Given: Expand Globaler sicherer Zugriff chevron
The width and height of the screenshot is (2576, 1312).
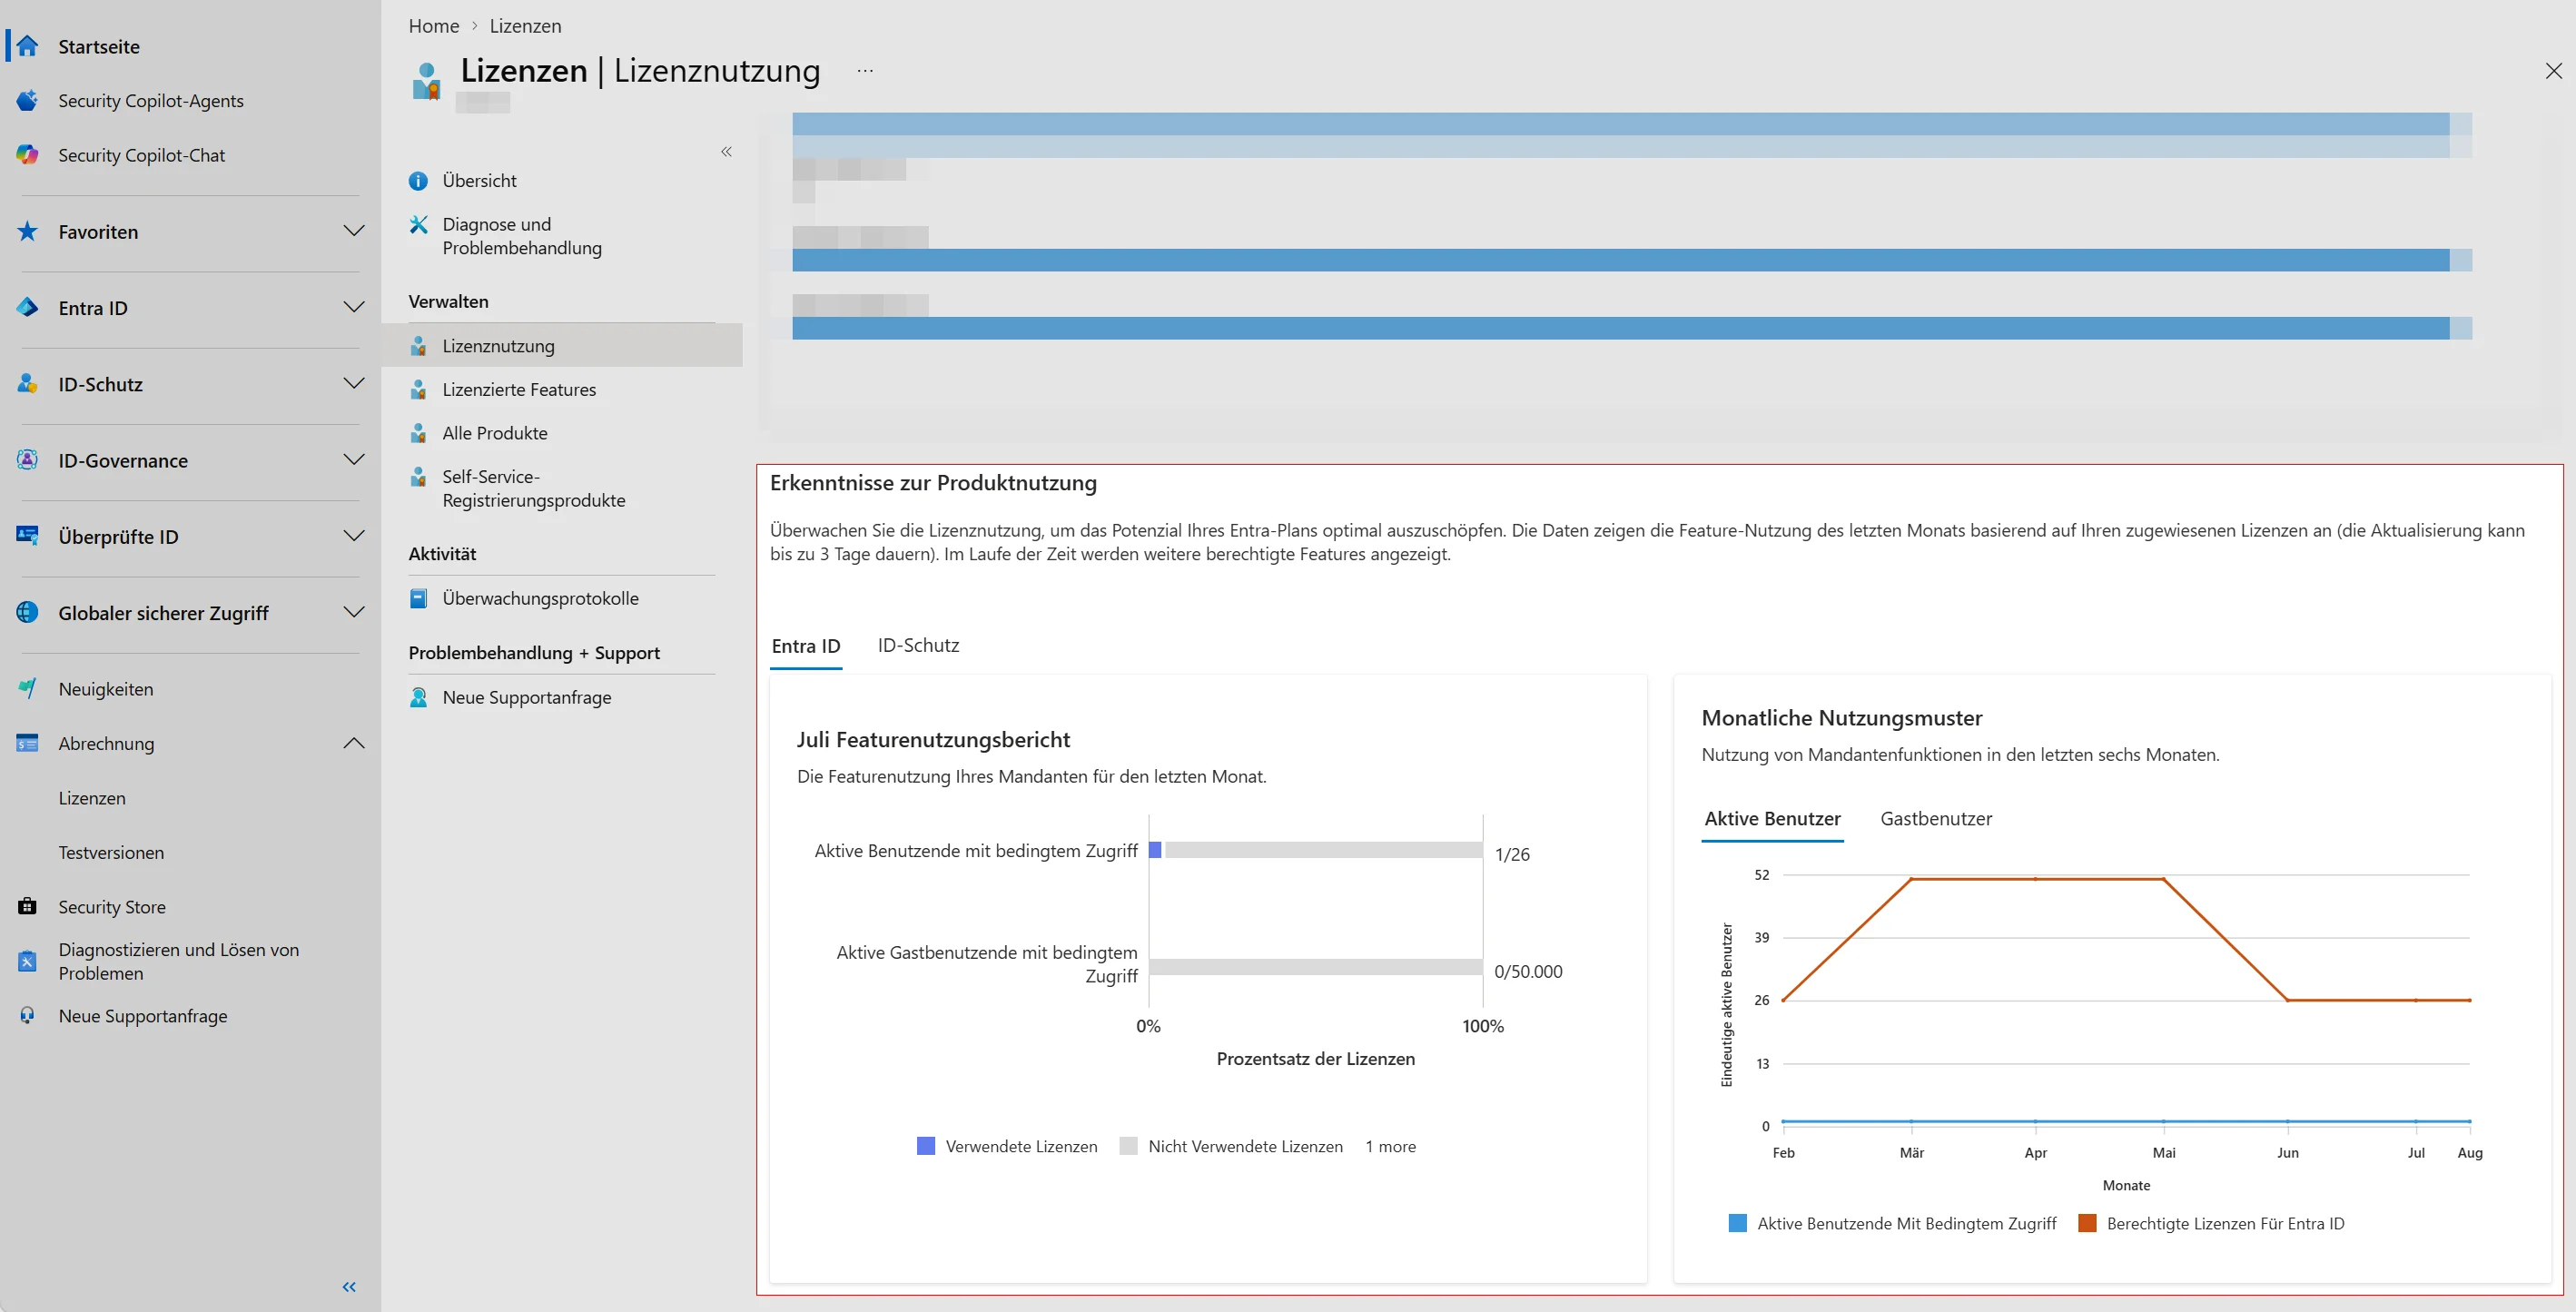Looking at the screenshot, I should 353,612.
